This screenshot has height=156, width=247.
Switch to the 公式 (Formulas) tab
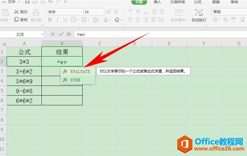tap(198, 2)
